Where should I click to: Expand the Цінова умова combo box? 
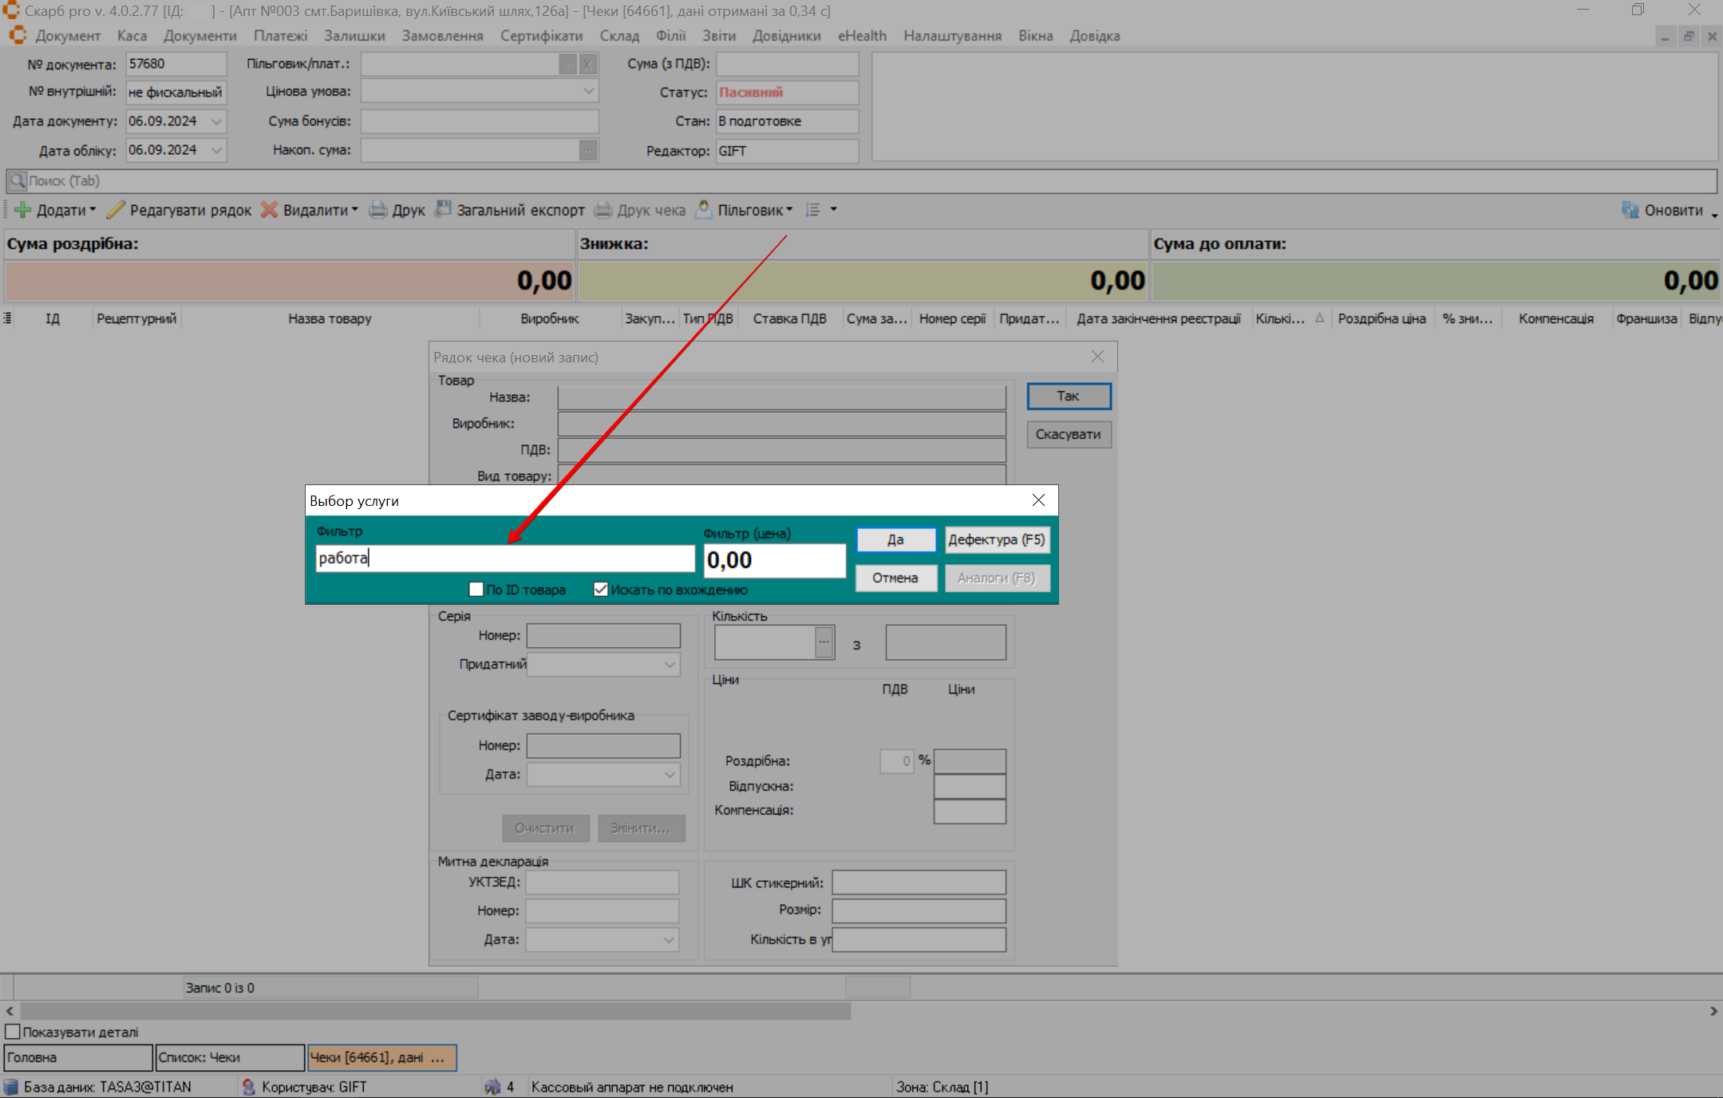588,92
